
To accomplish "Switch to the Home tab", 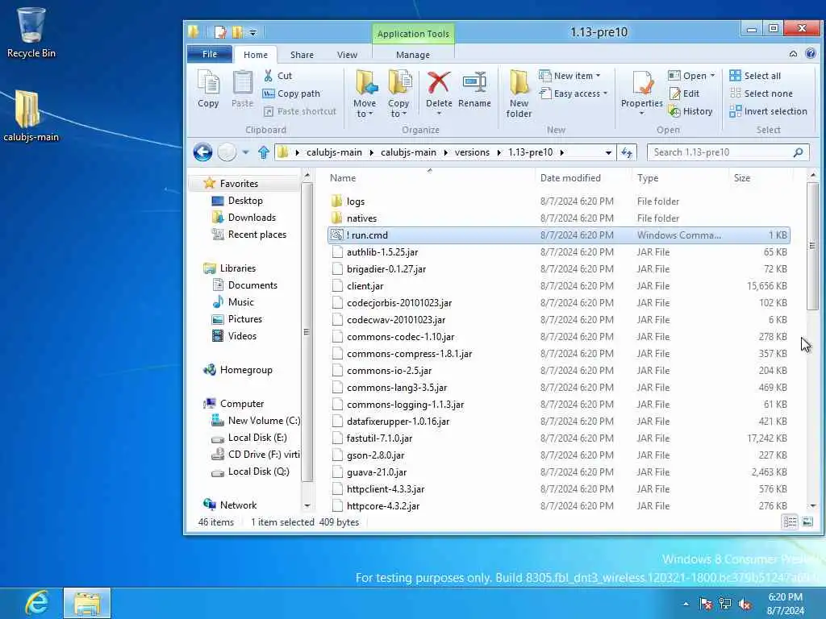I will coord(256,55).
